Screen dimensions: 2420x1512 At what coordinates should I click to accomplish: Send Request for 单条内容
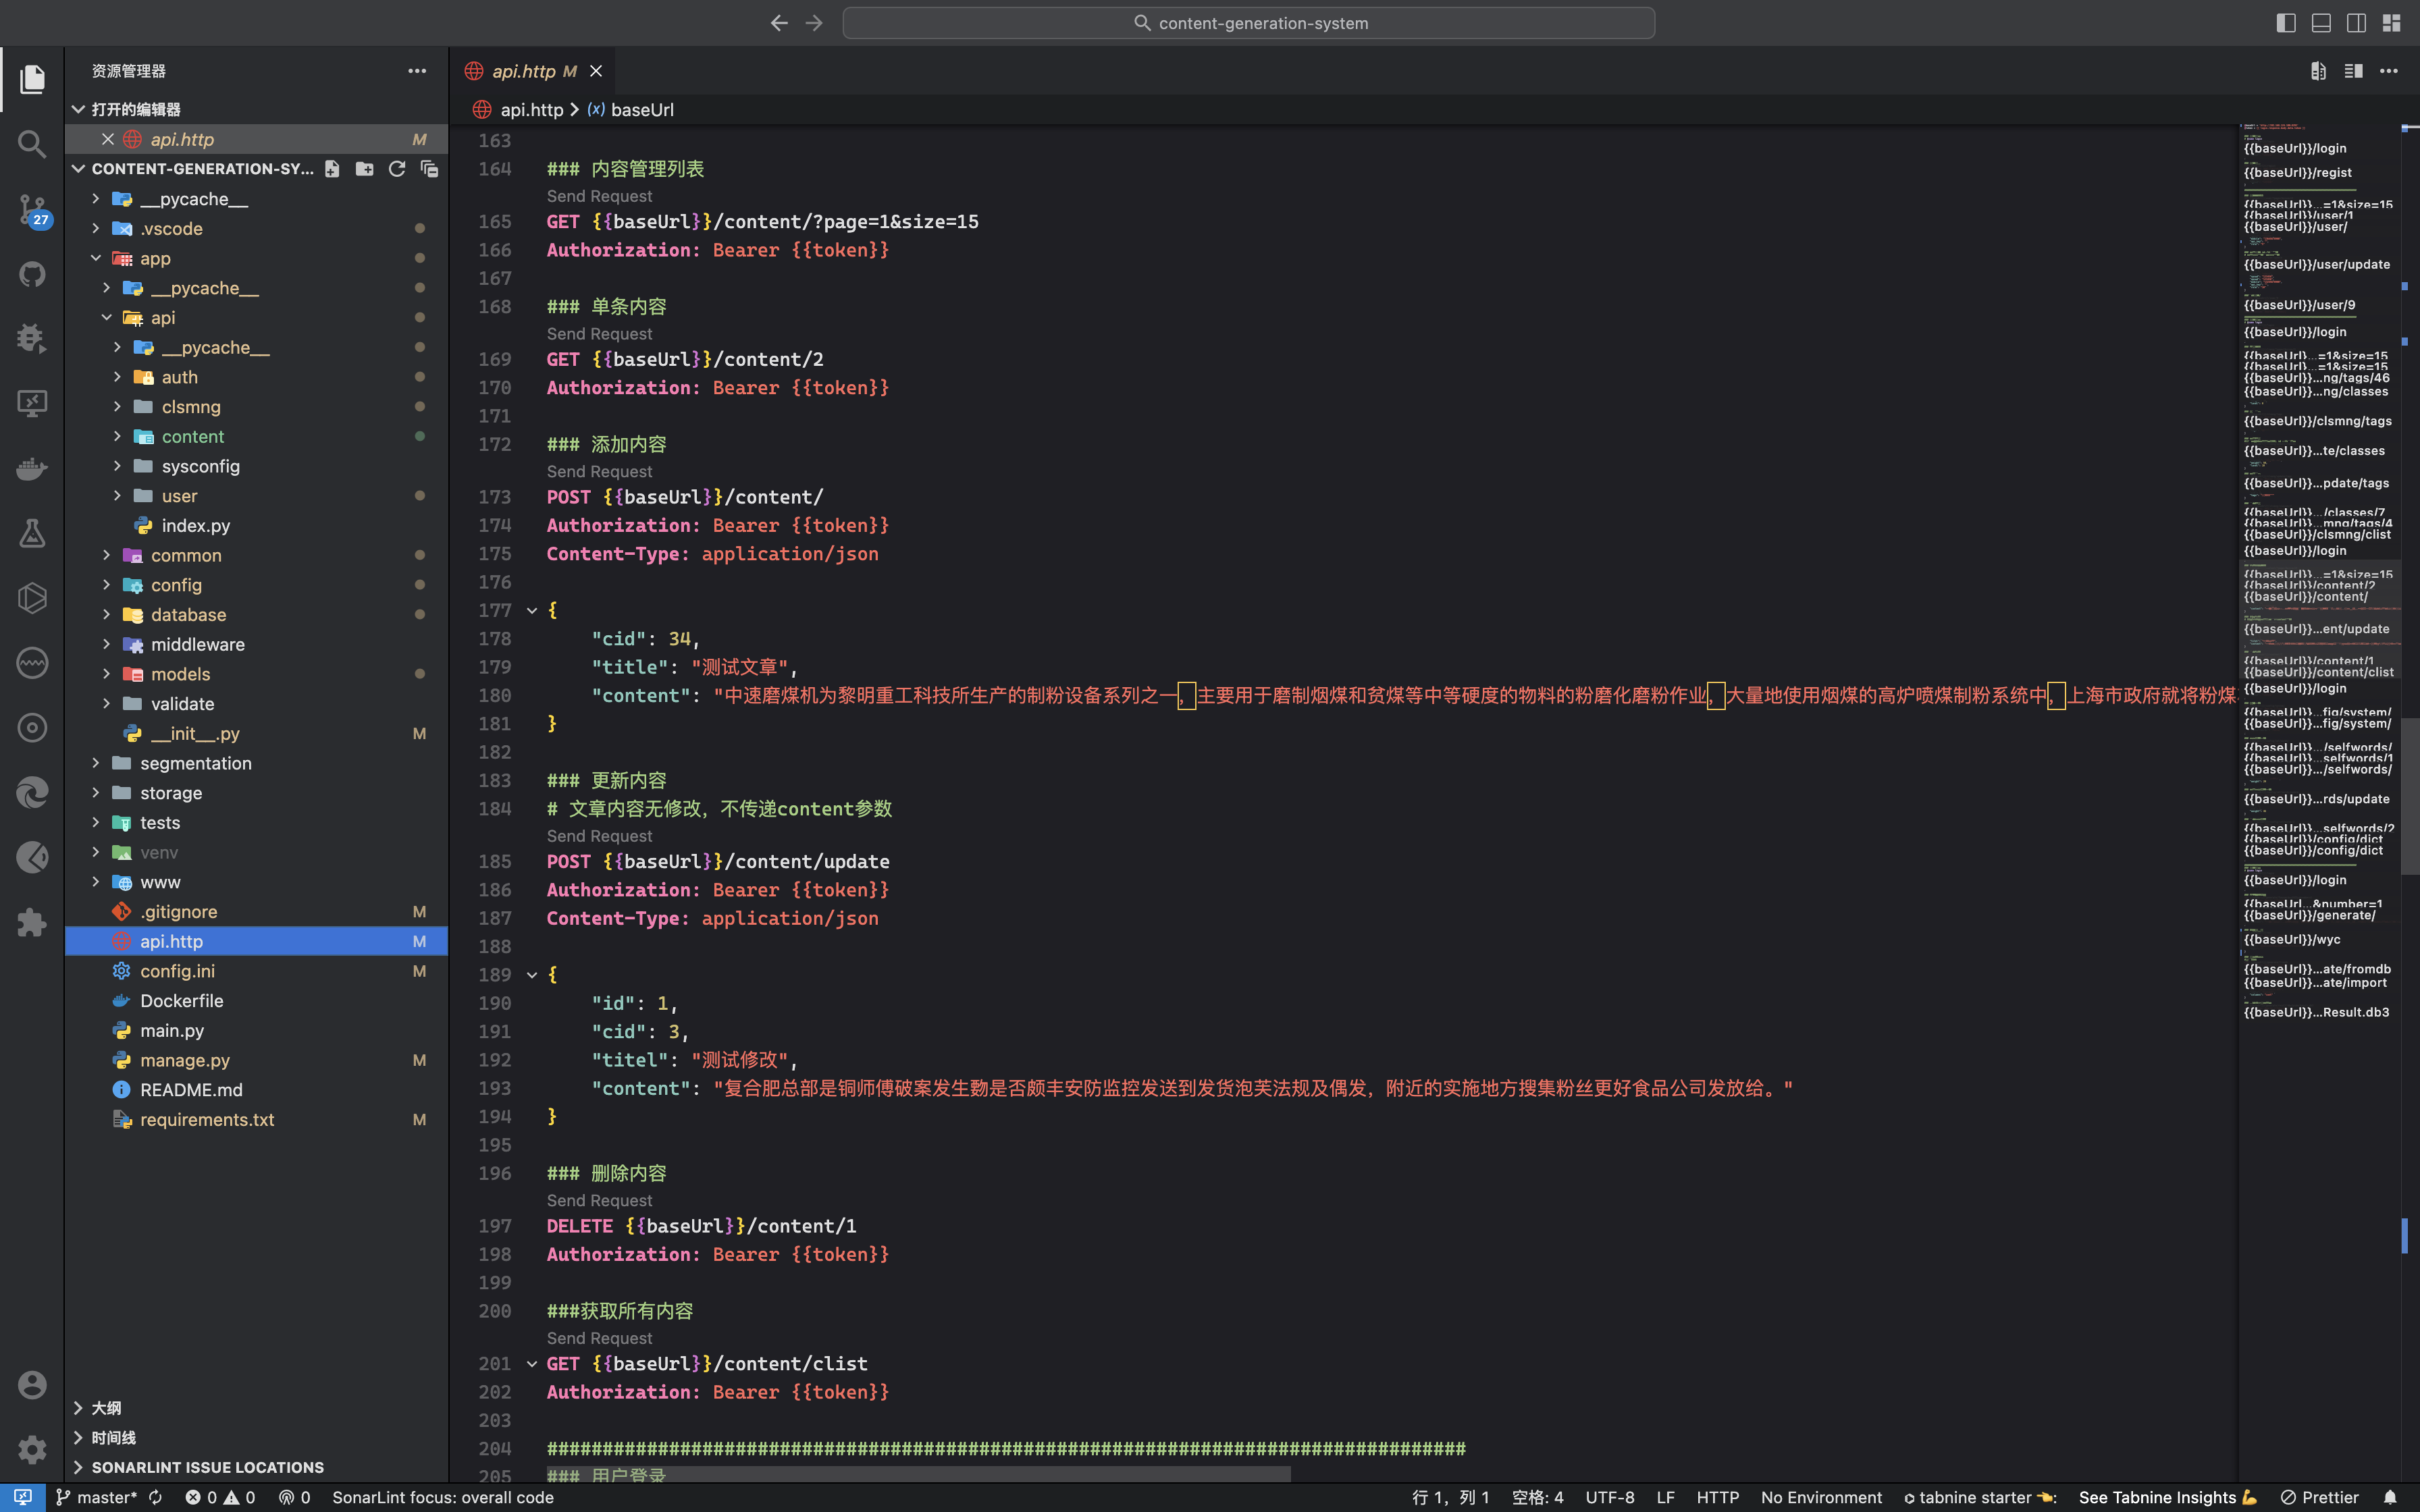[x=599, y=334]
